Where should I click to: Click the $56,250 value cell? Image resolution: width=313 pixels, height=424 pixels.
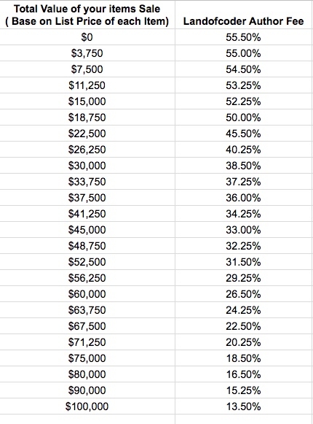pyautogui.click(x=87, y=278)
